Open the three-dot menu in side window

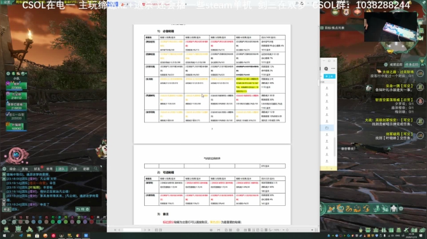[x=333, y=69]
